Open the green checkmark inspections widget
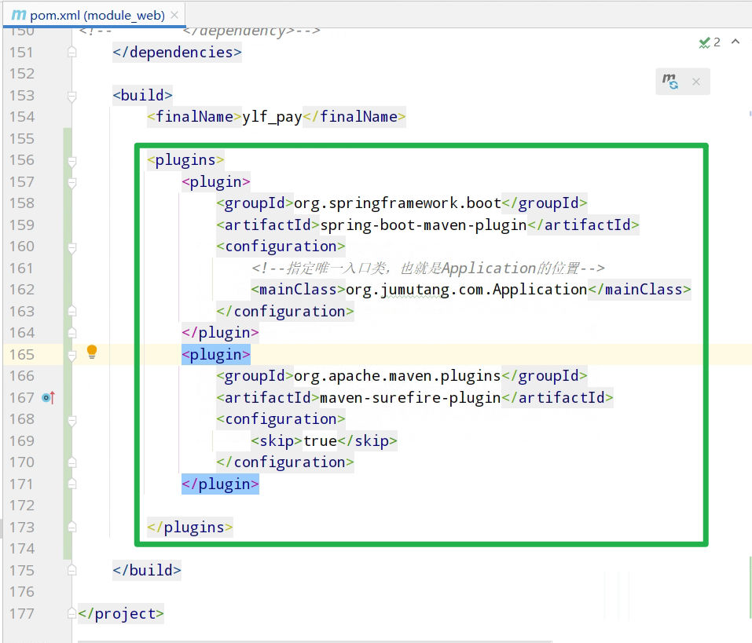This screenshot has height=643, width=752. tap(710, 42)
